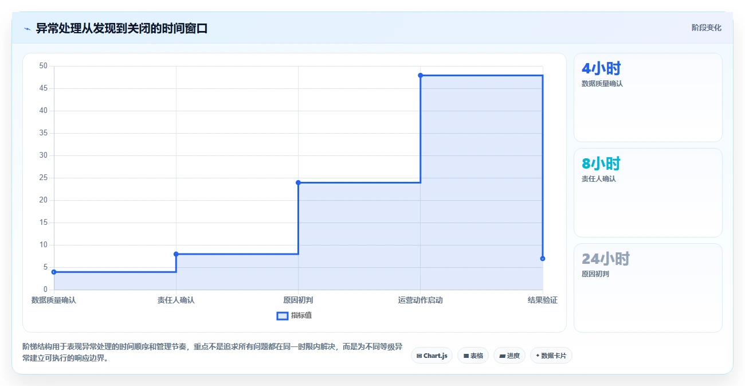Viewport: 745px width, 386px height.
Task: Click the x-axis label 责任人确认
Action: coord(176,300)
